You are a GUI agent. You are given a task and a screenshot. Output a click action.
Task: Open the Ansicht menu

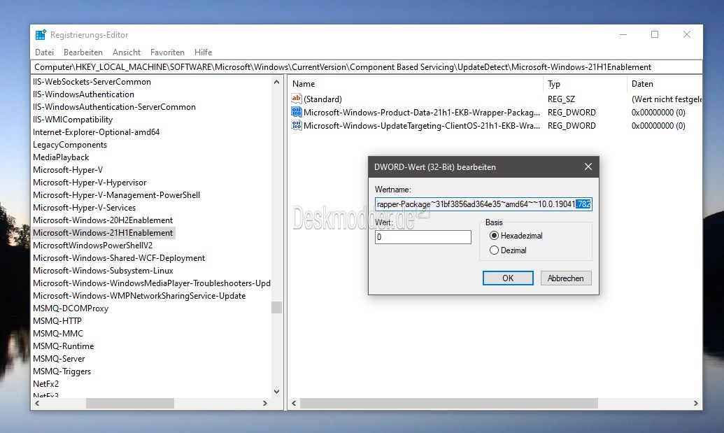tap(127, 52)
